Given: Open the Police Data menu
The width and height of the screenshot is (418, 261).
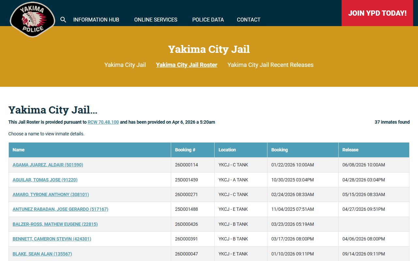Looking at the screenshot, I should [208, 20].
